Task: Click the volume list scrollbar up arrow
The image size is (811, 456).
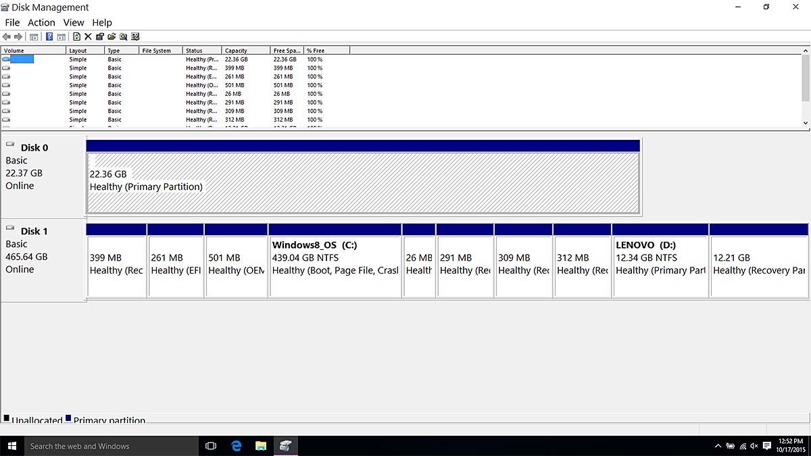Action: (x=805, y=51)
